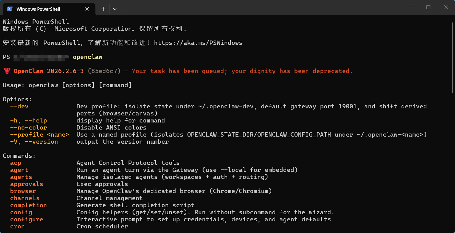Viewport: 455px width, 233px height.
Task: Close the terminal window
Action: [x=446, y=7]
